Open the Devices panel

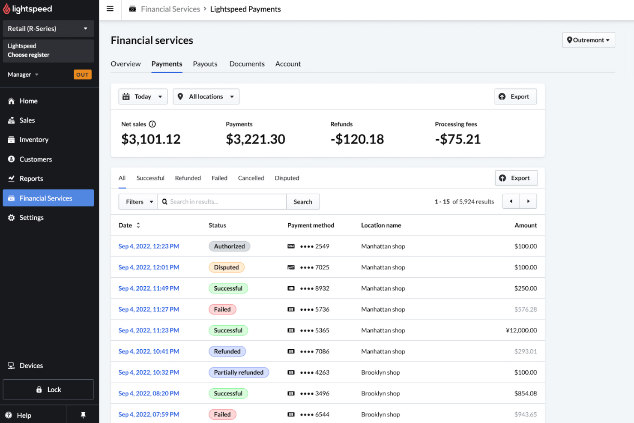pos(30,365)
